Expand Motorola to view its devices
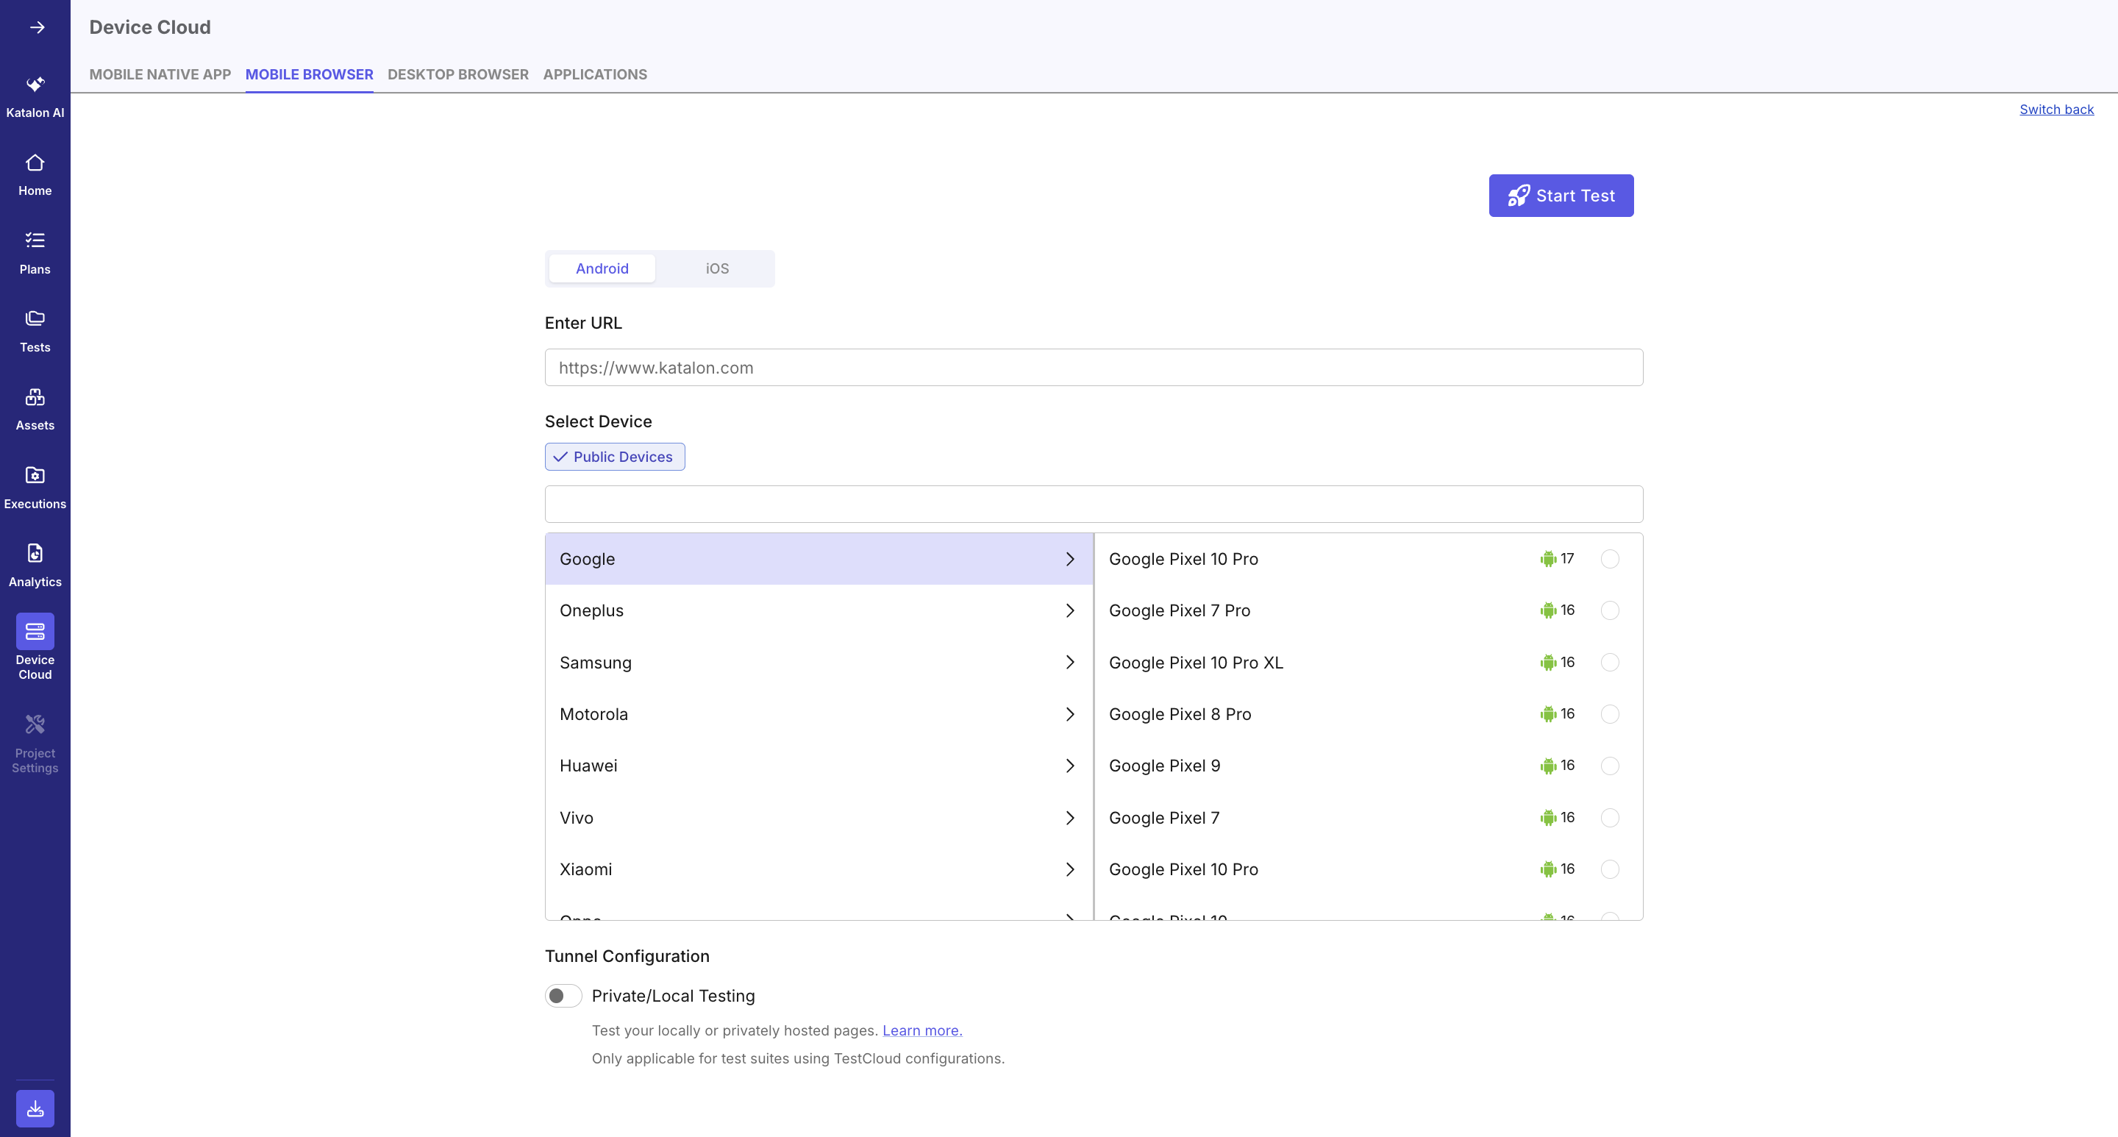The width and height of the screenshot is (2118, 1137). 819,713
